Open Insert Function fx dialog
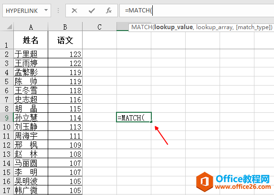 click(108, 11)
